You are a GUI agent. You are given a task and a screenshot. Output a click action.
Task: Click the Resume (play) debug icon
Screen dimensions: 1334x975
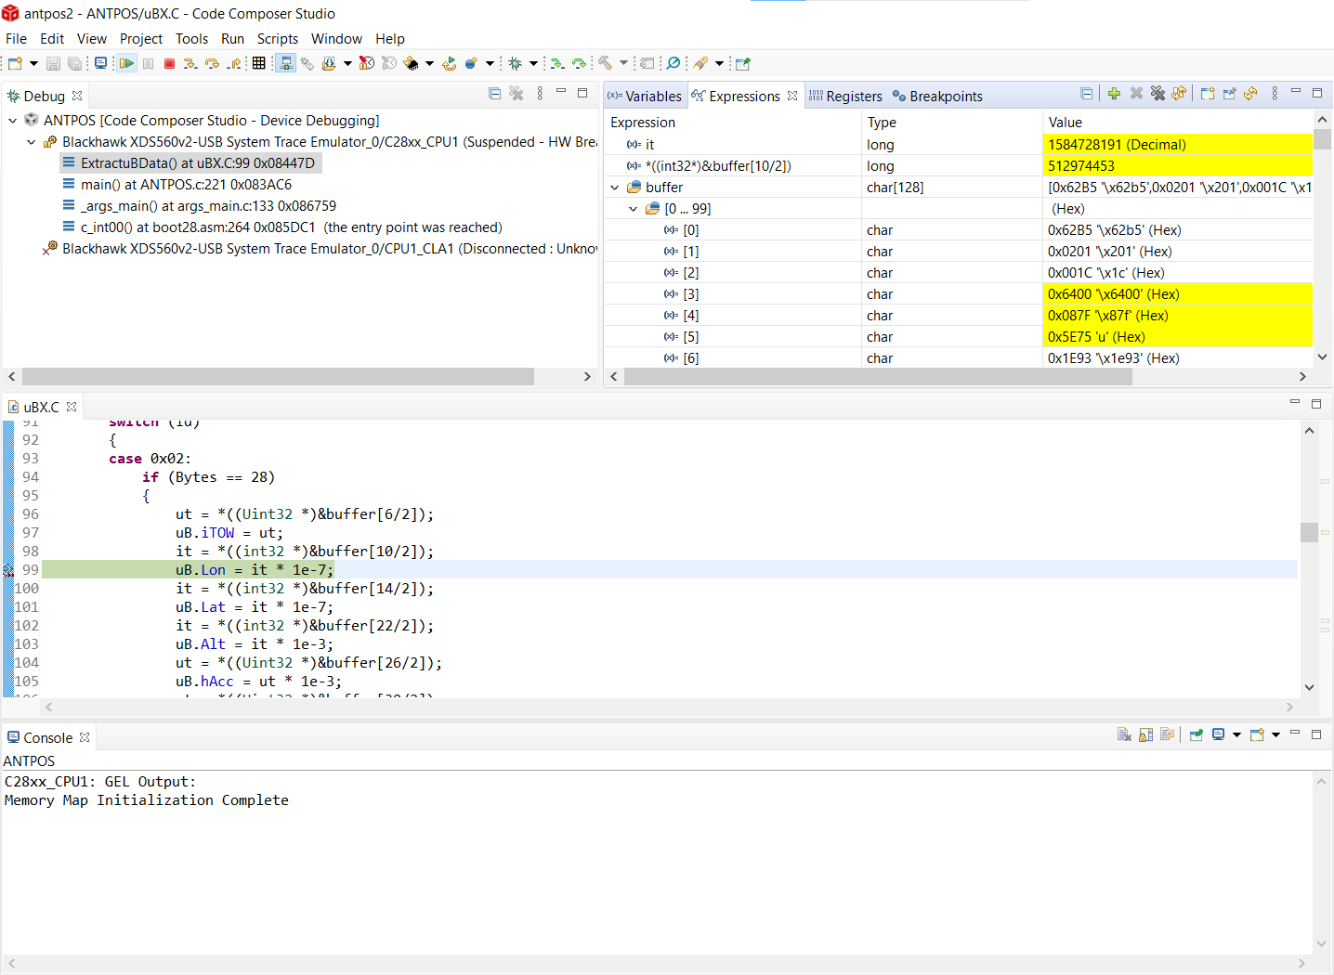pyautogui.click(x=126, y=63)
